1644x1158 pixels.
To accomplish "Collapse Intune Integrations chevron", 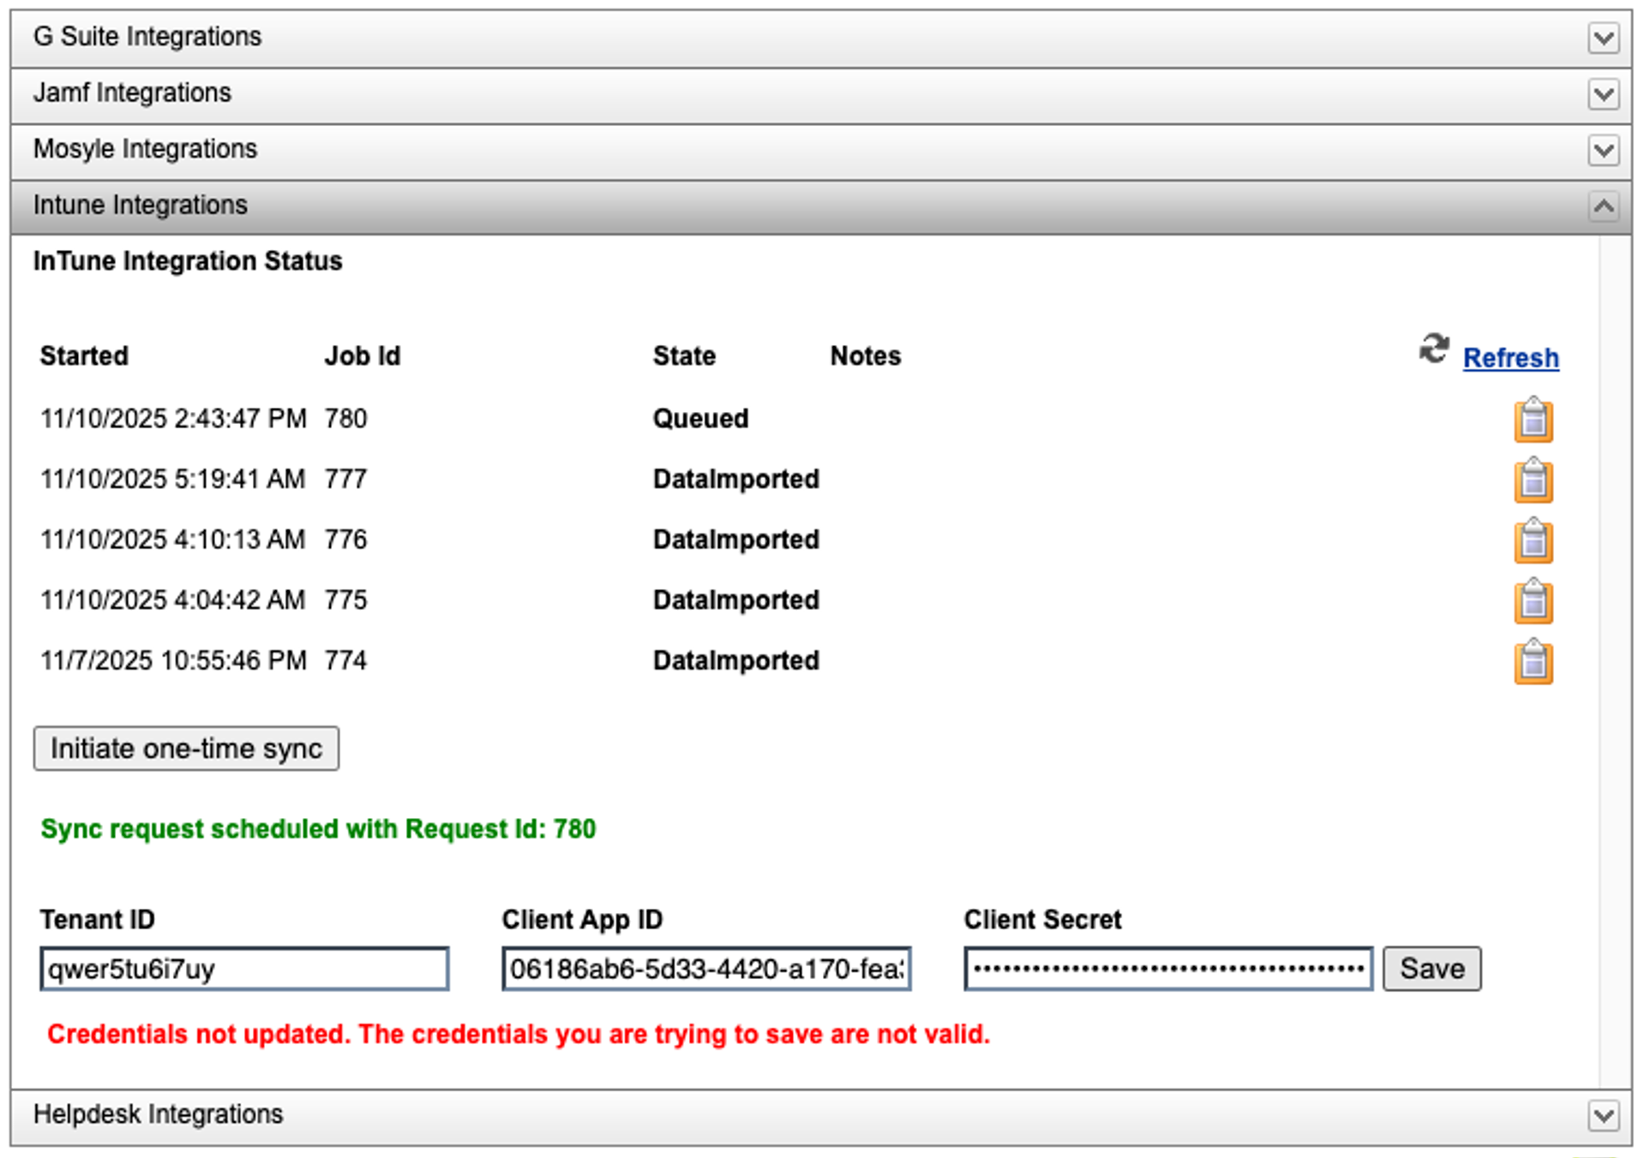I will tap(1603, 206).
